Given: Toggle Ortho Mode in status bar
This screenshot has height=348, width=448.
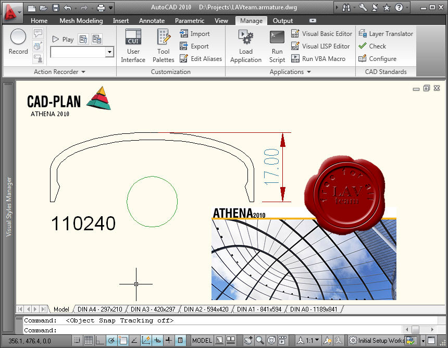Looking at the screenshot, I should click(x=99, y=340).
